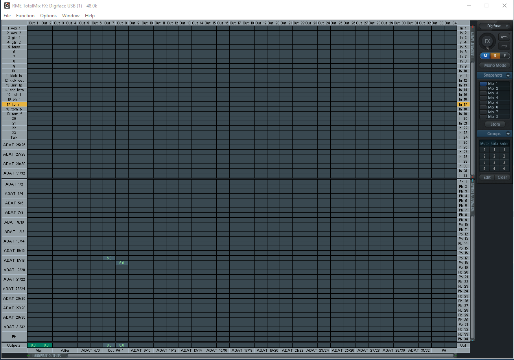The image size is (514, 360).
Task: Collapse the Groups panel arrow
Action: 508,134
